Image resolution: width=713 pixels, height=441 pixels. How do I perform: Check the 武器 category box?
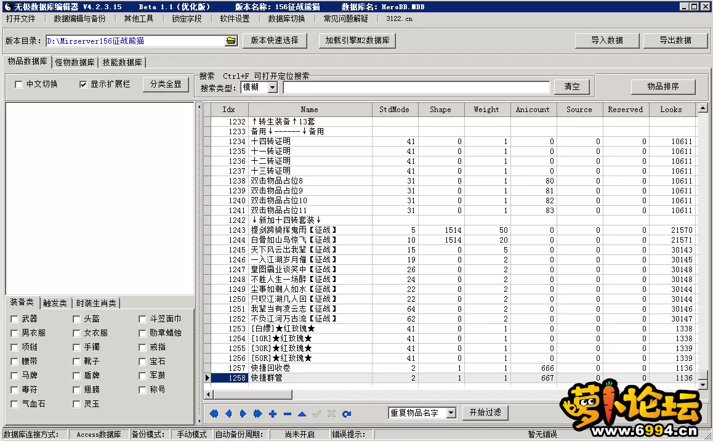point(14,319)
